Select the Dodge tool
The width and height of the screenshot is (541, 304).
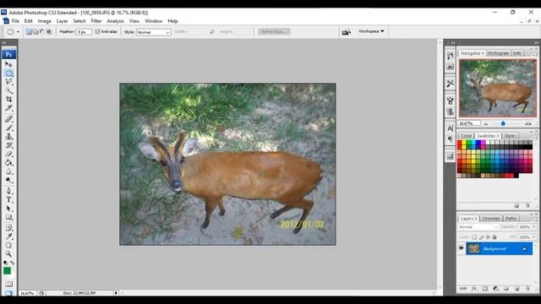click(x=8, y=180)
